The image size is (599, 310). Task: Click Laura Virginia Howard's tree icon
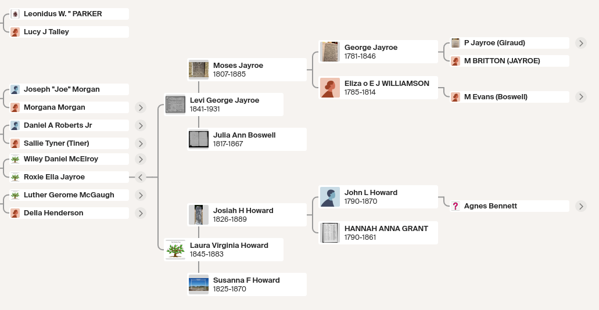coord(175,250)
